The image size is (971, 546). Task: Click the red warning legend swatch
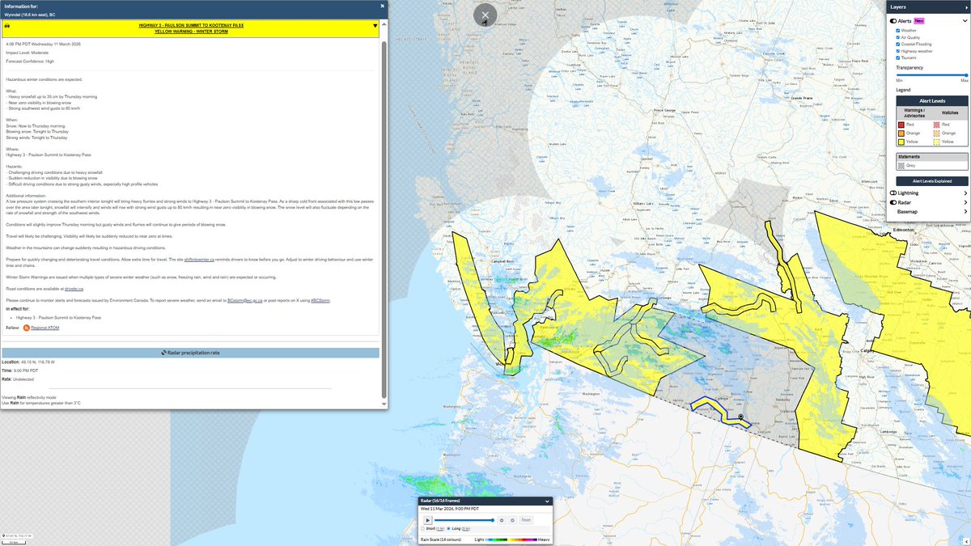tap(902, 125)
